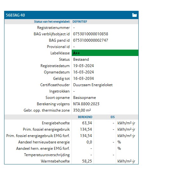Image resolution: width=171 pixels, height=173 pixels.
Task: Select the BAG pand id number
Action: 90,40
